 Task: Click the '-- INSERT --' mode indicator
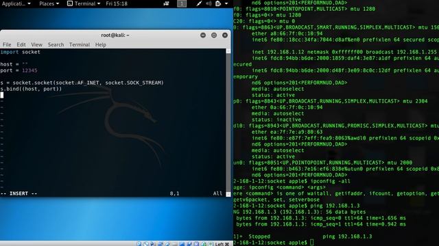(x=19, y=193)
